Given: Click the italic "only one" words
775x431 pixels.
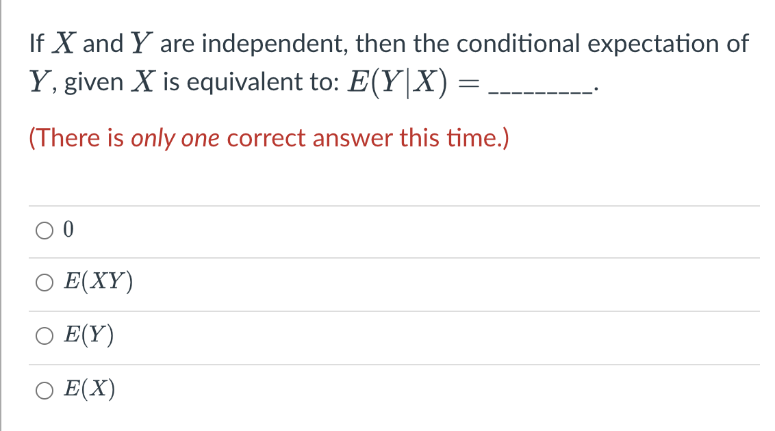Looking at the screenshot, I should [x=175, y=139].
